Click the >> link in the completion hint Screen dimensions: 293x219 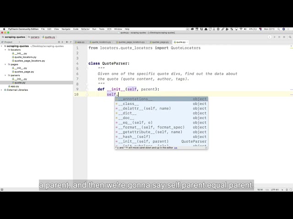(x=176, y=148)
